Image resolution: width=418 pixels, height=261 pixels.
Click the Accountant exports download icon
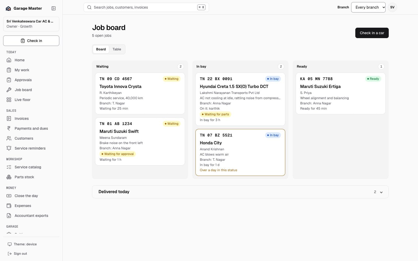pos(9,216)
